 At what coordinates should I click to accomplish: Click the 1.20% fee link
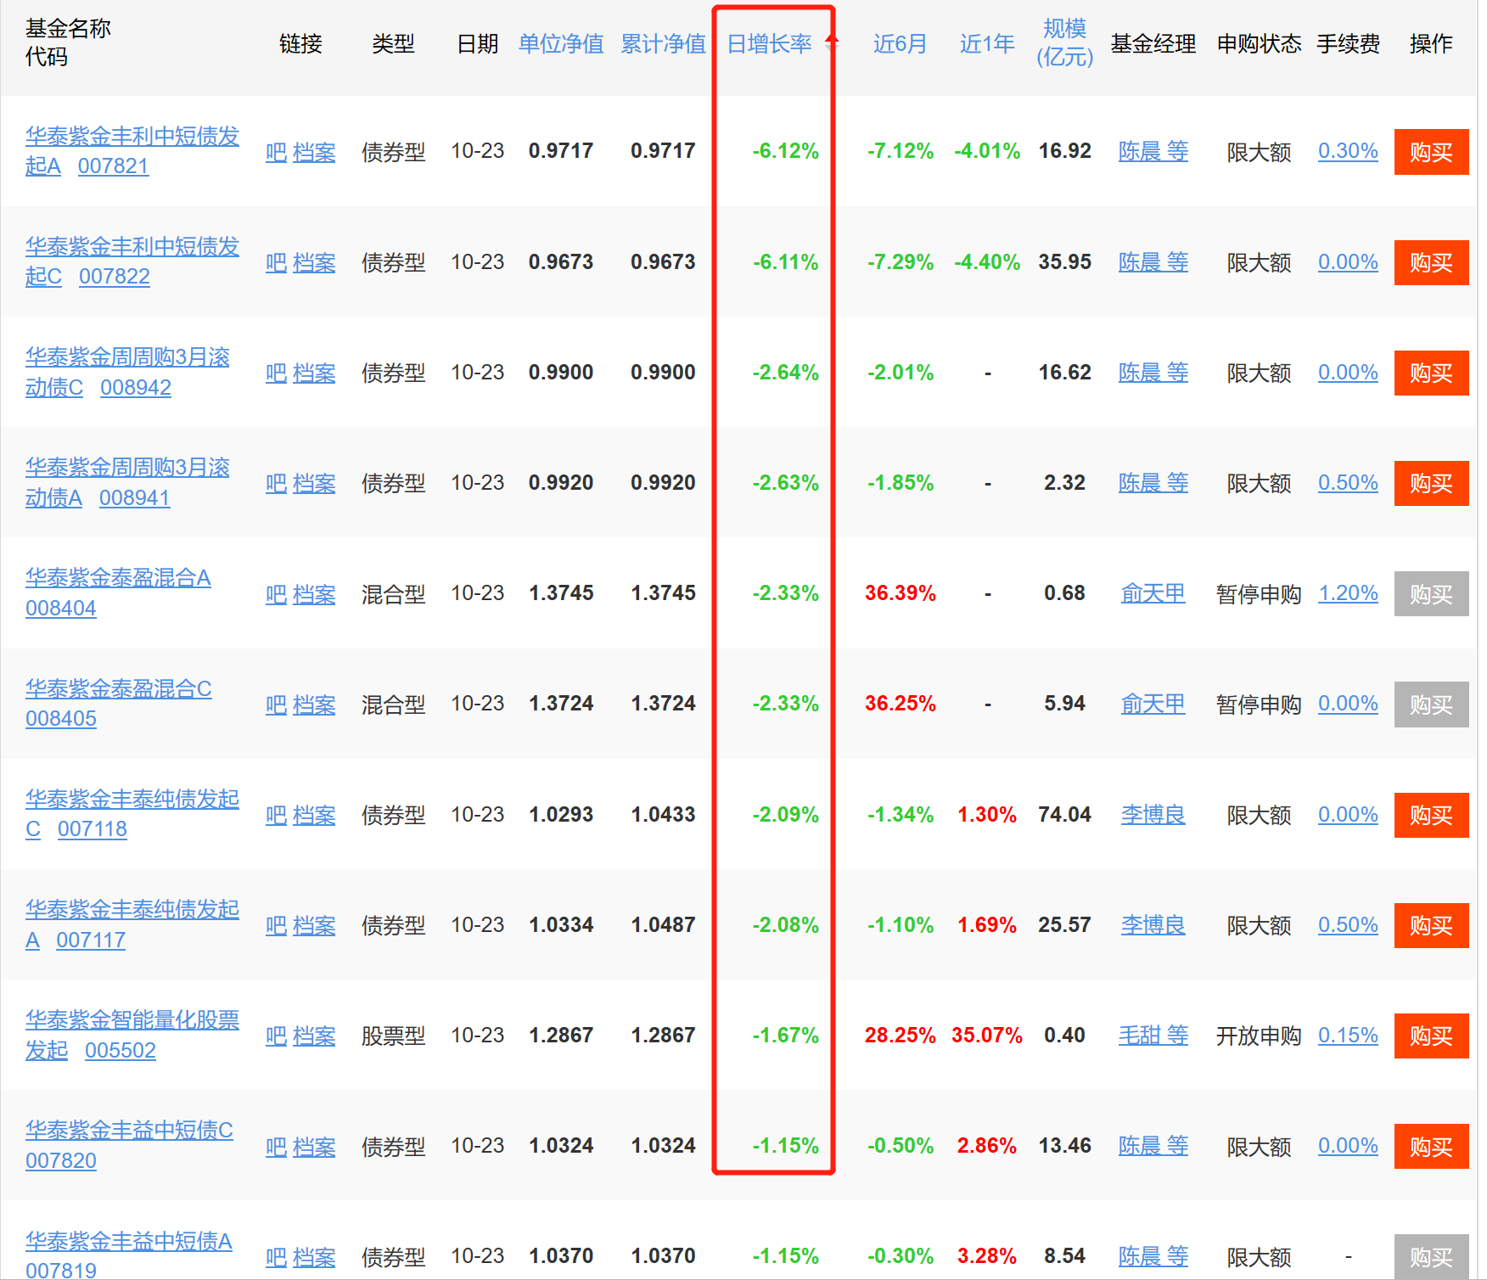[1348, 593]
